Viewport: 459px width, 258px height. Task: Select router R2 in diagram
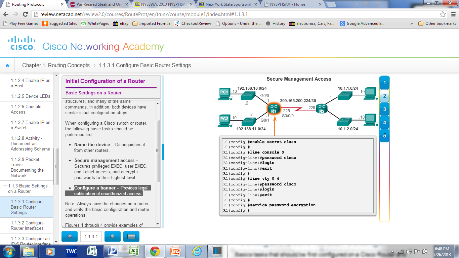[322, 109]
